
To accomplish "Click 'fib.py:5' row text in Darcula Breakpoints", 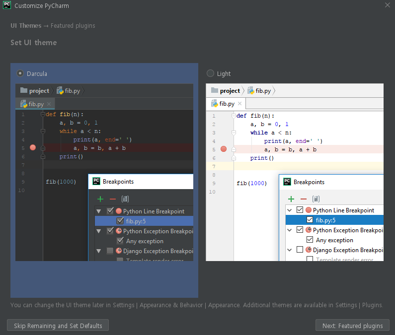I will 136,221.
